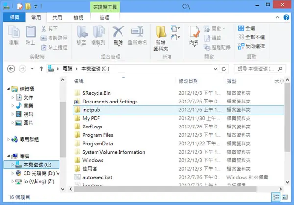Image resolution: width=294 pixels, height=205 pixels.
Task: Open the 檢視 ribbon tab
Action: point(78,18)
